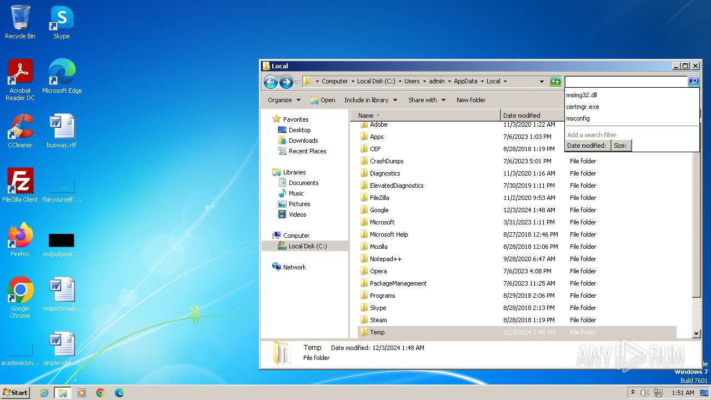The width and height of the screenshot is (711, 400).
Task: Add the Date modified search filter
Action: (588, 146)
